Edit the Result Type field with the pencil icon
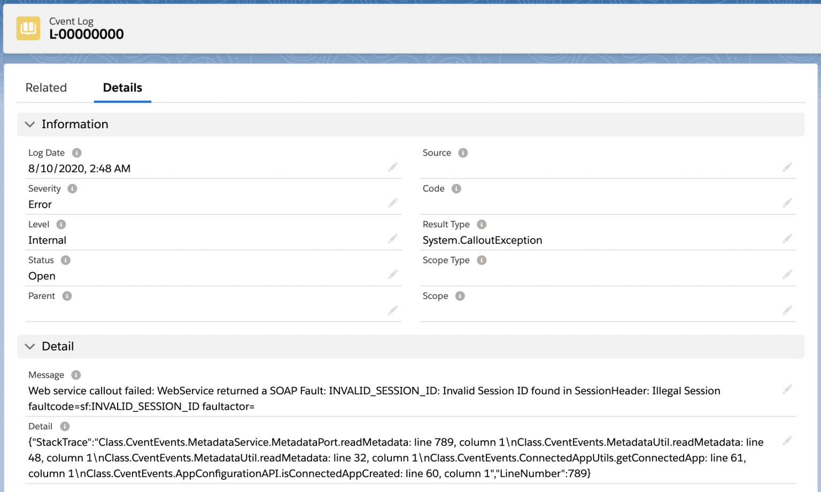 click(787, 239)
